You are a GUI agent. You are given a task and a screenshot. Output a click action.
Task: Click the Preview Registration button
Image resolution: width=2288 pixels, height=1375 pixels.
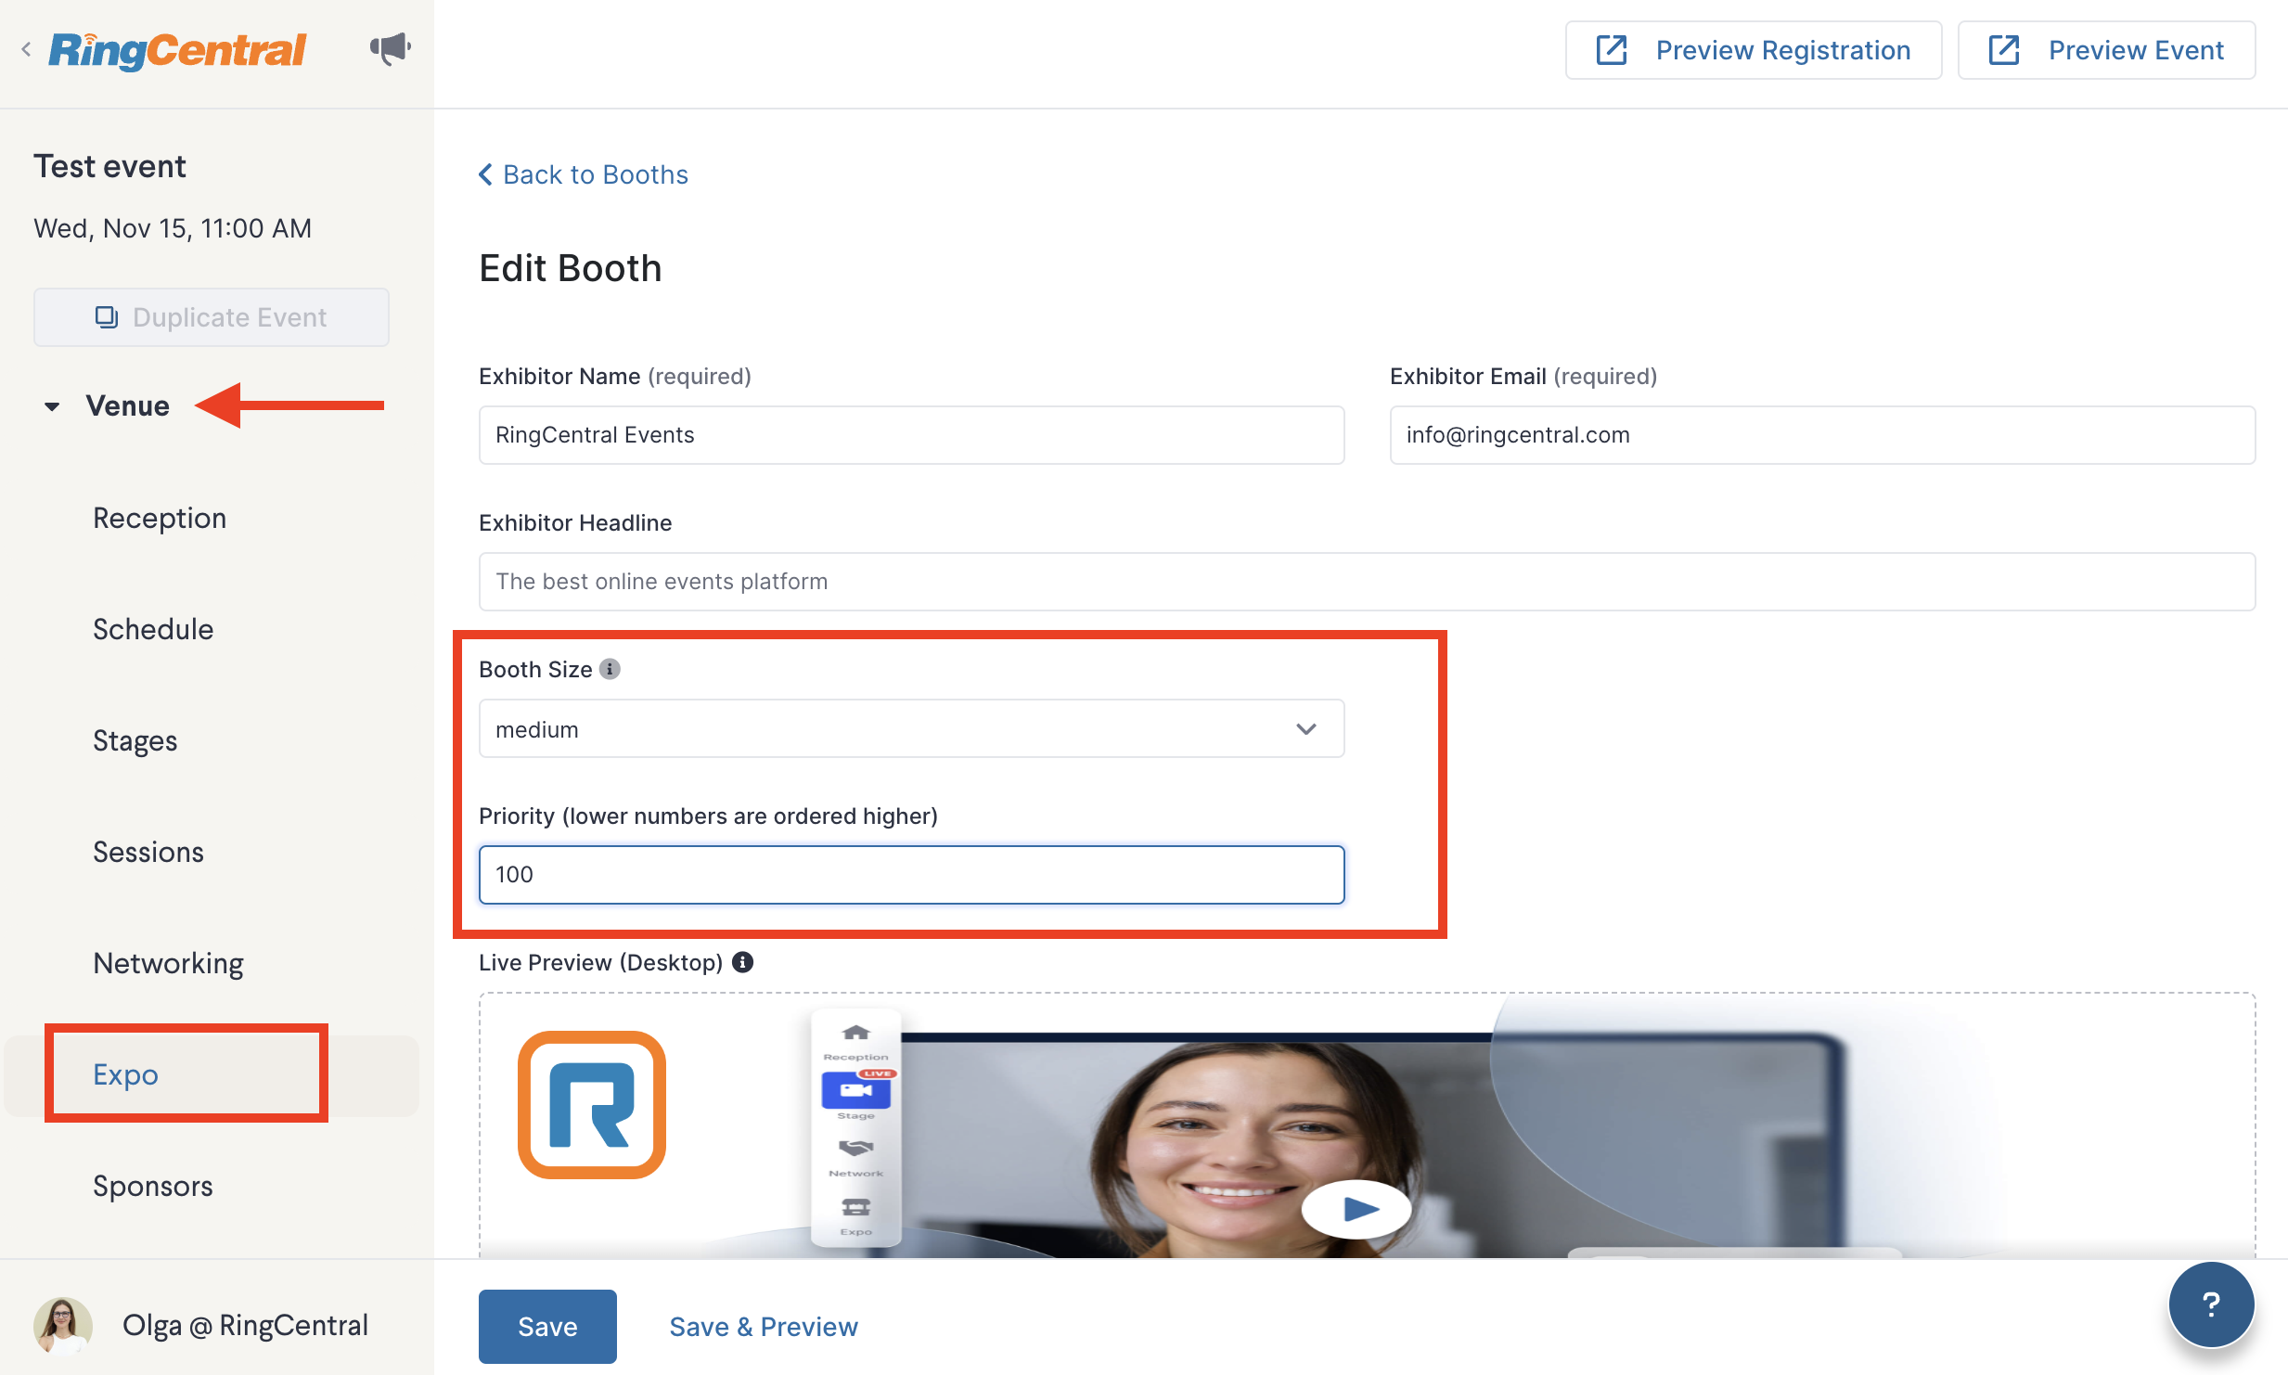coord(1753,50)
